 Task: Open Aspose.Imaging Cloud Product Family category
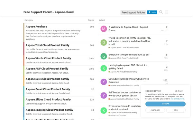49,110
